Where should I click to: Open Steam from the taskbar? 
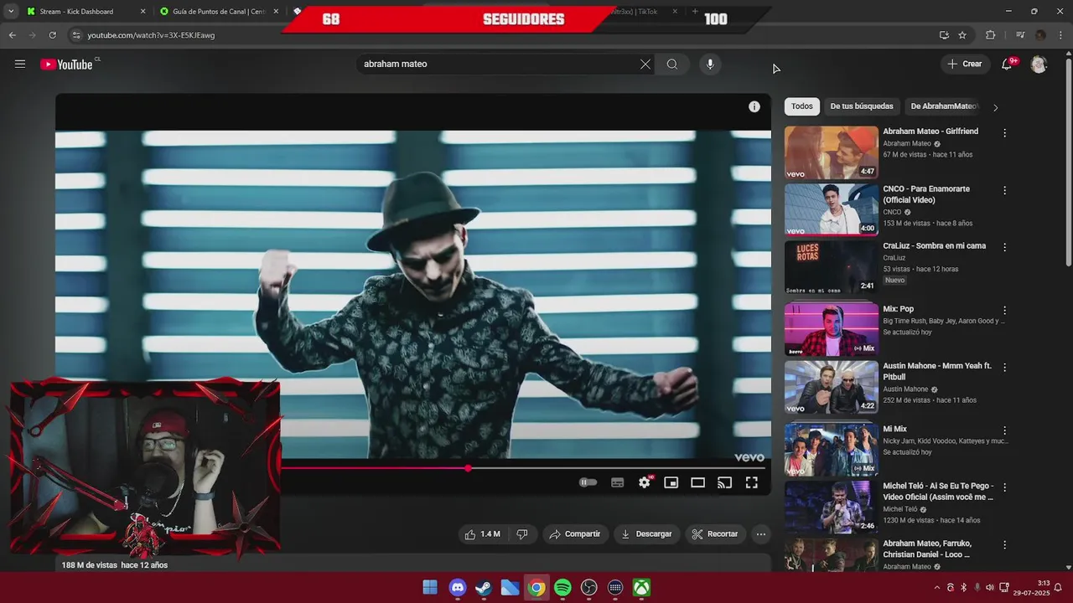tap(484, 588)
